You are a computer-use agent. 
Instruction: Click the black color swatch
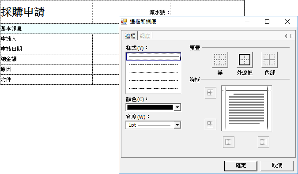pos(150,107)
